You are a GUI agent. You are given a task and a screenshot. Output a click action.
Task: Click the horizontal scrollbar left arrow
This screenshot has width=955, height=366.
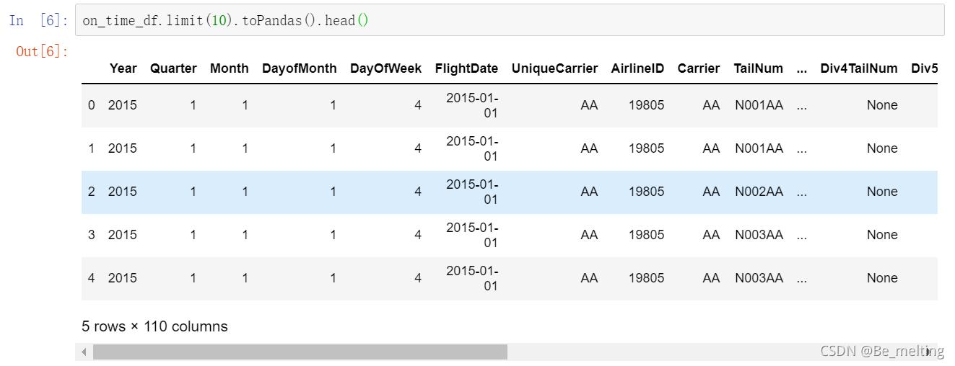point(84,352)
